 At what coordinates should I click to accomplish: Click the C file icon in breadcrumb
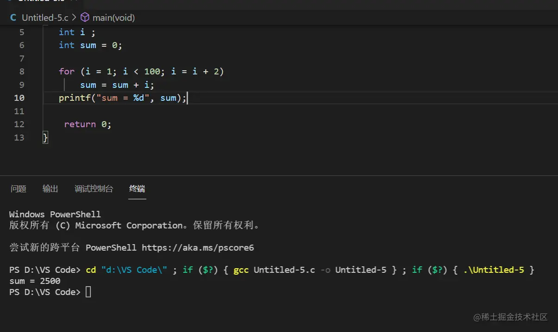coord(13,18)
